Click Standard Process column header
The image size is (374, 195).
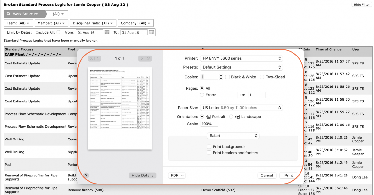point(19,49)
